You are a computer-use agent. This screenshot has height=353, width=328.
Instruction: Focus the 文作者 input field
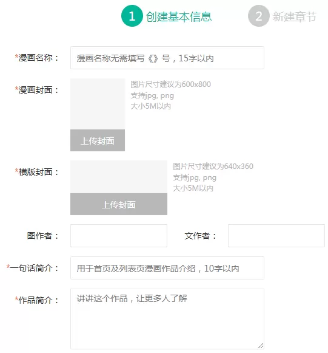[x=276, y=236]
